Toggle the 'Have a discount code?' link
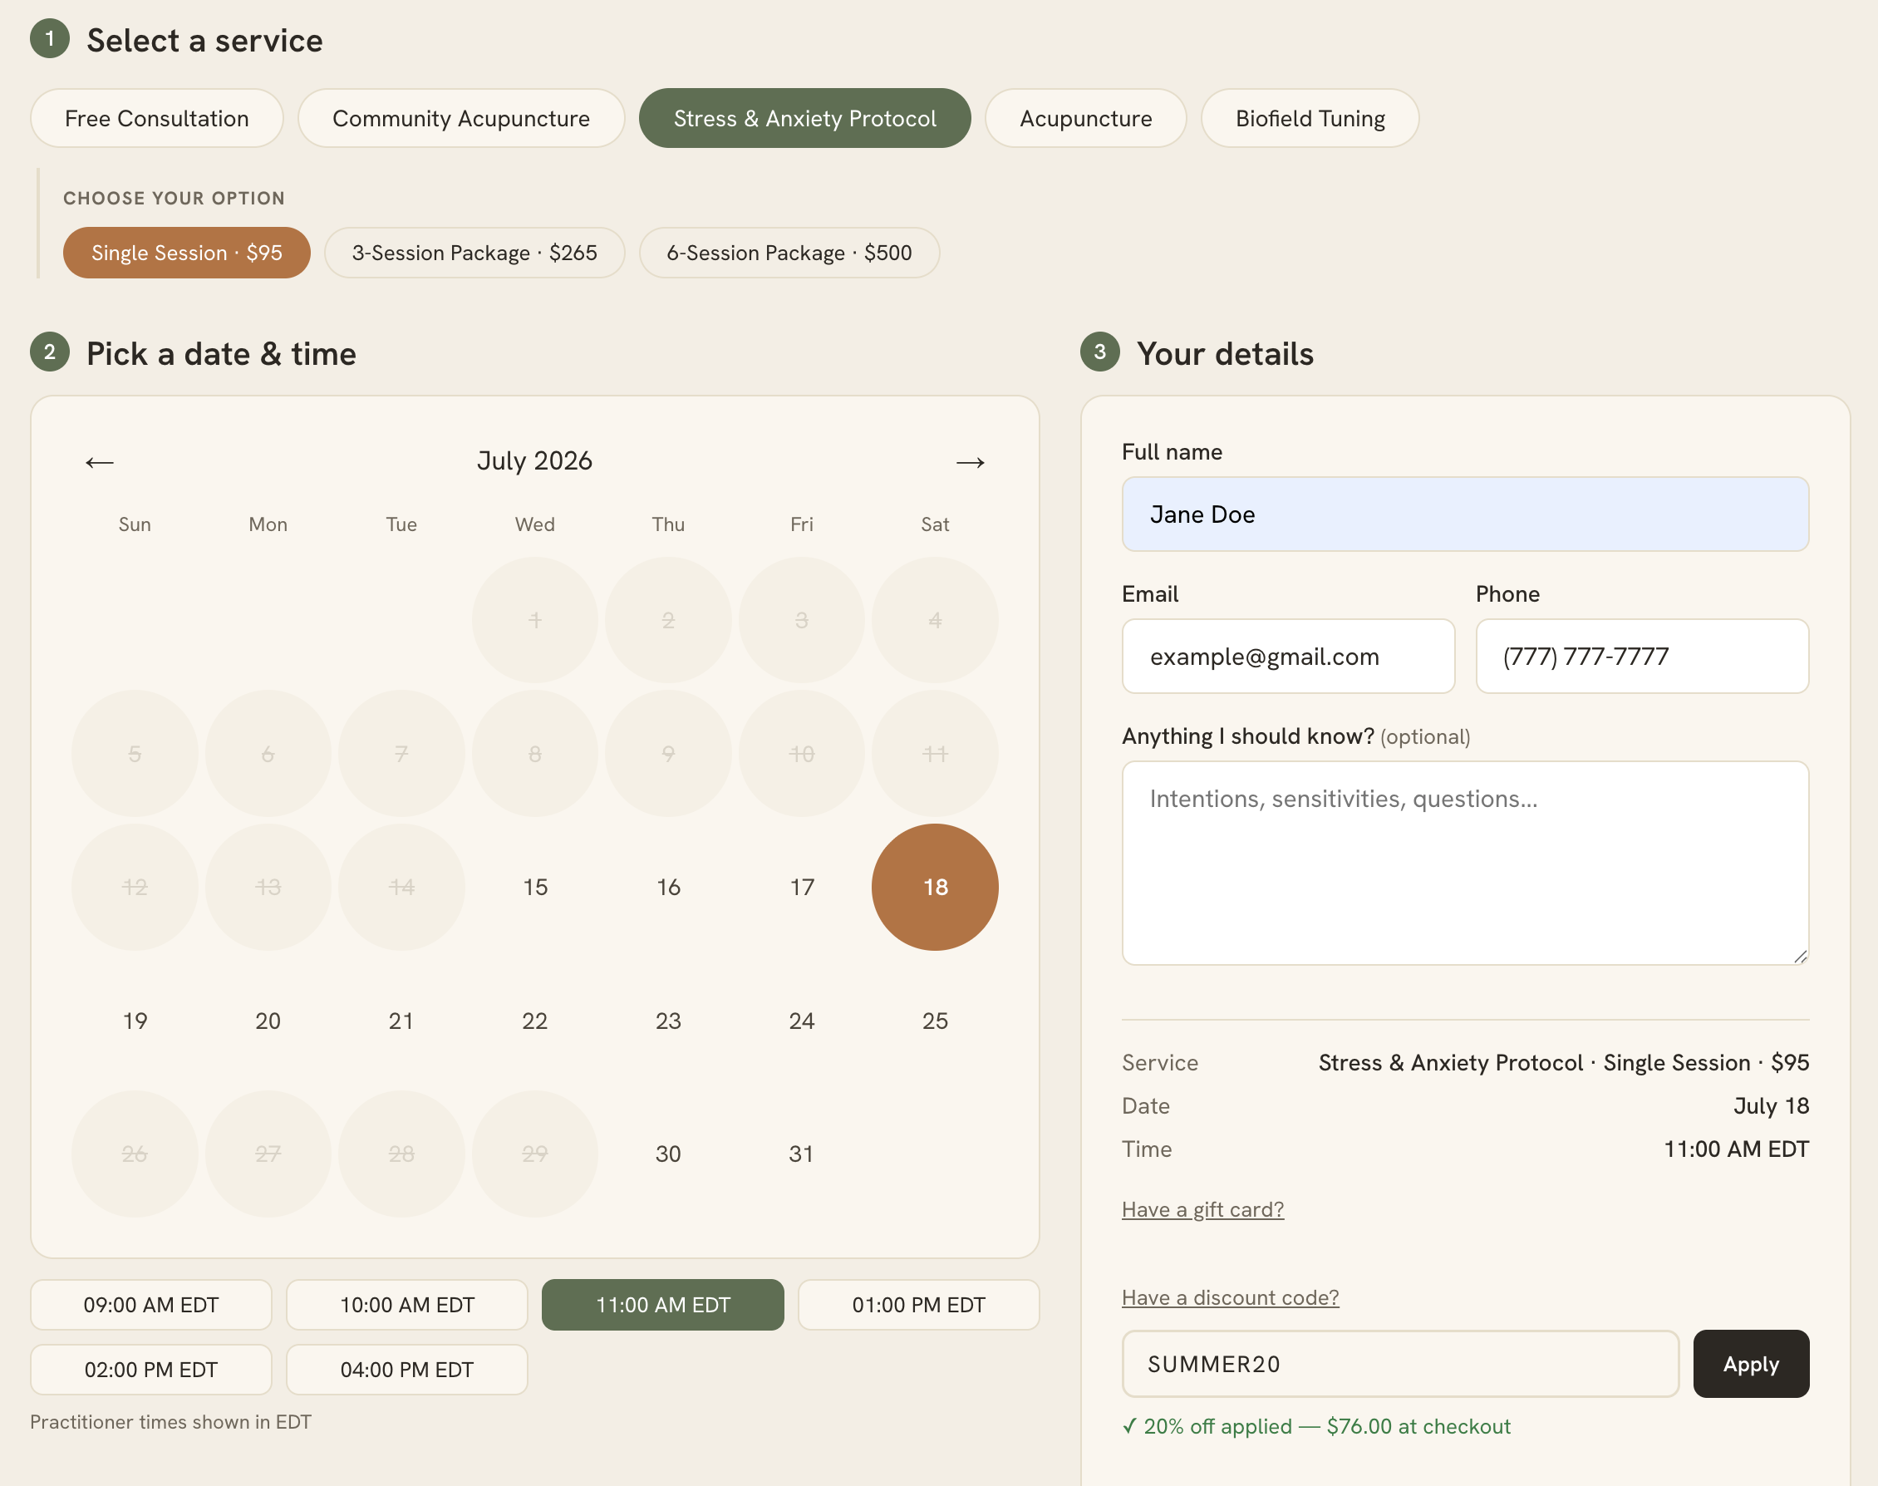This screenshot has height=1486, width=1878. tap(1230, 1297)
